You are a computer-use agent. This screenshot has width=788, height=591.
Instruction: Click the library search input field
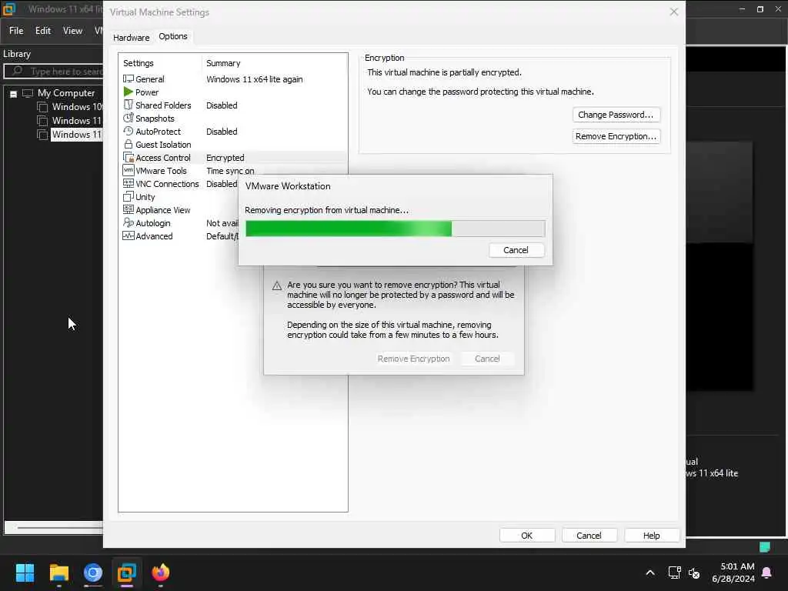(x=53, y=72)
